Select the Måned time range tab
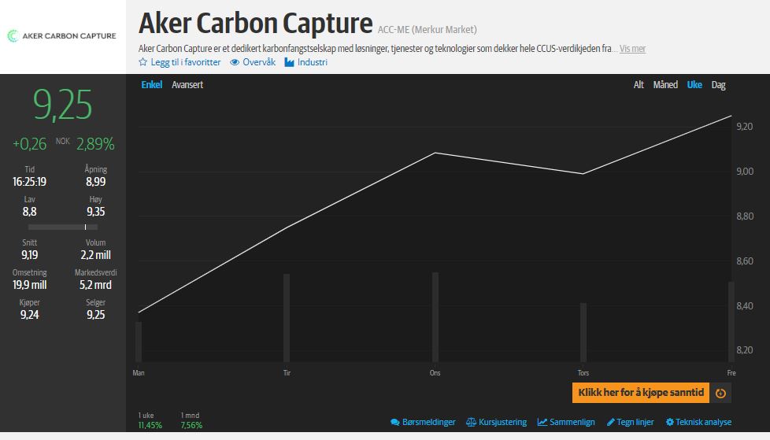Screen dimensions: 770x440 pos(665,85)
